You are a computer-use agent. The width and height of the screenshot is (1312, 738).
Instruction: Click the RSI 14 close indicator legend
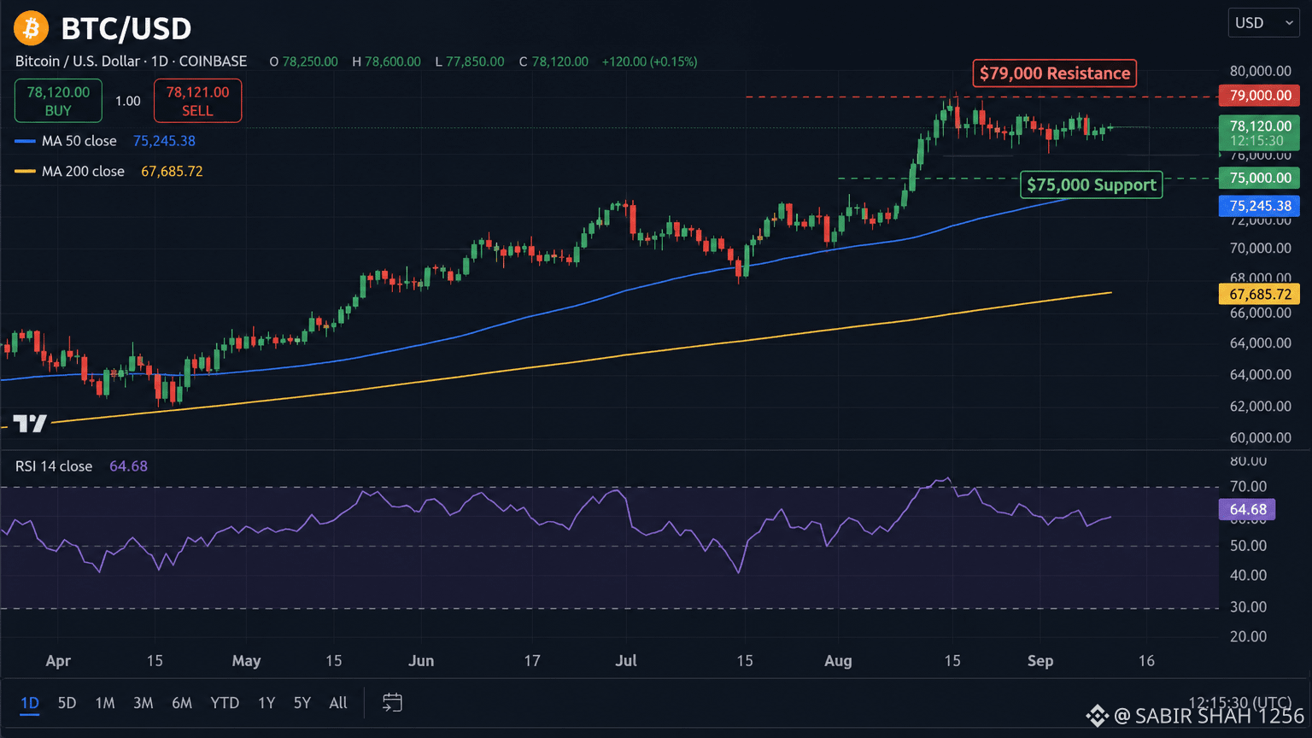pyautogui.click(x=54, y=466)
